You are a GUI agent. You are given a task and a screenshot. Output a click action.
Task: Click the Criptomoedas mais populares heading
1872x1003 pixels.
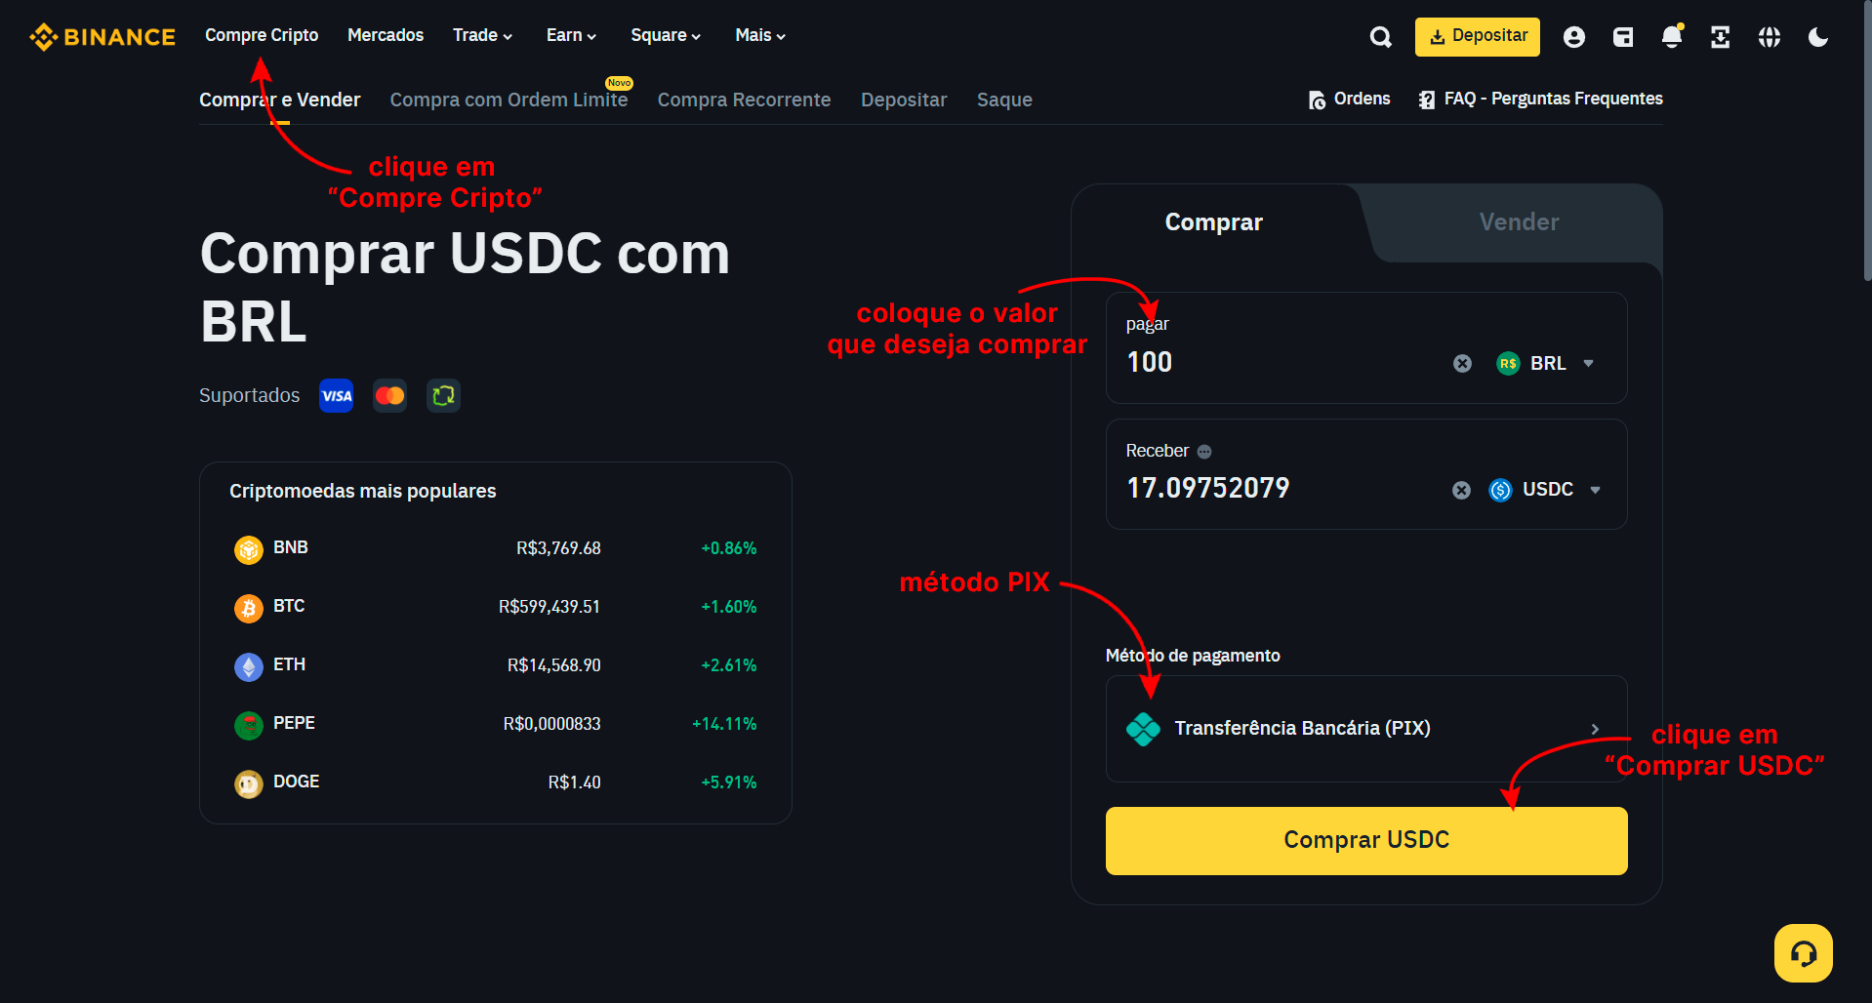[363, 491]
